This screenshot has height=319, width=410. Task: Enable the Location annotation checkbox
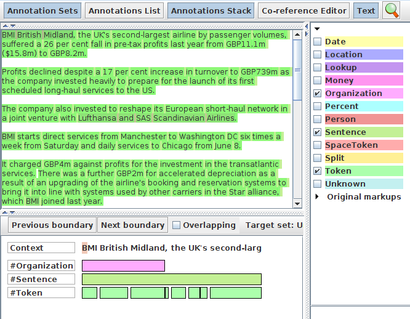pos(318,54)
